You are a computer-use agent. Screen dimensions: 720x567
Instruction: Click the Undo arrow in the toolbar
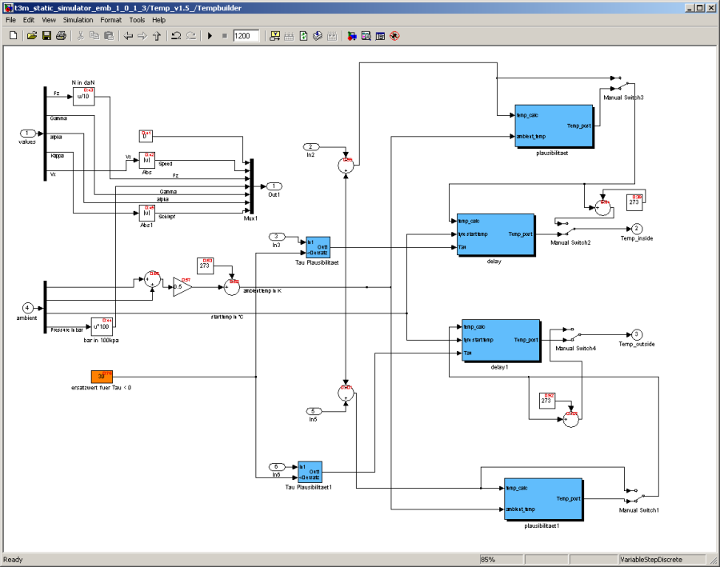click(175, 36)
